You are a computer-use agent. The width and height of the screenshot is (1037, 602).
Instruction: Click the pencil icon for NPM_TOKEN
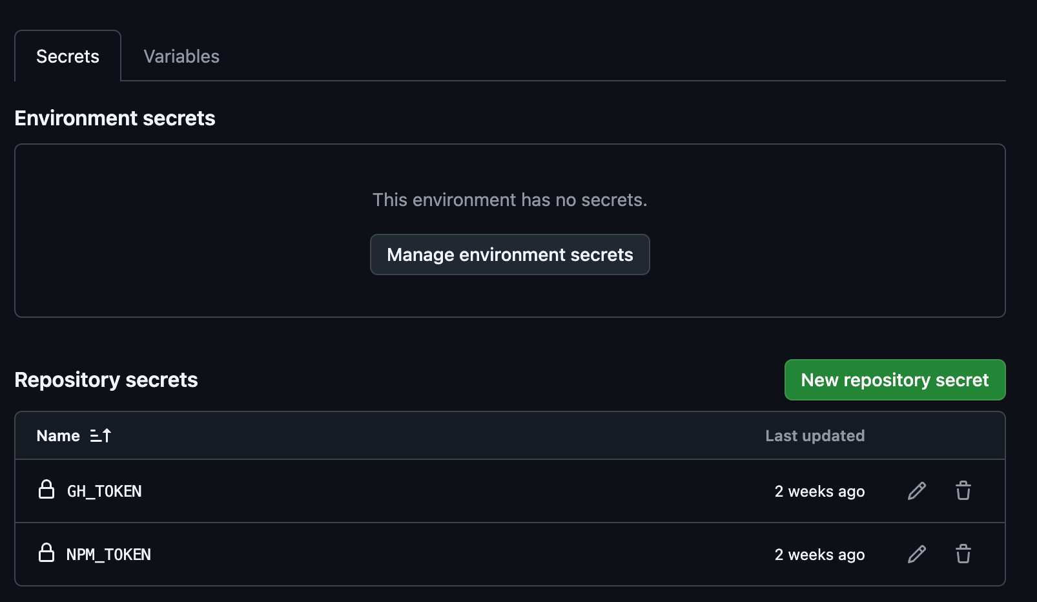click(917, 554)
